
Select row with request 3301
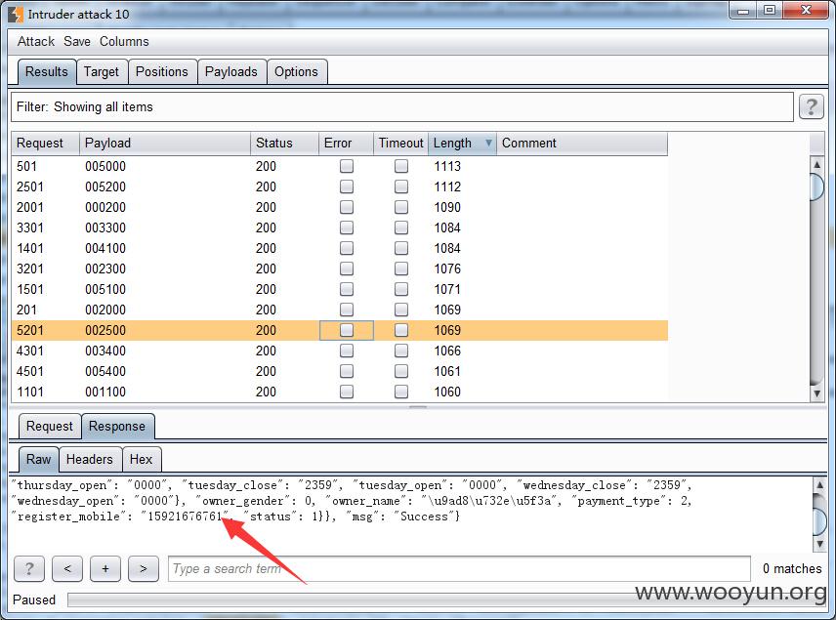point(340,227)
